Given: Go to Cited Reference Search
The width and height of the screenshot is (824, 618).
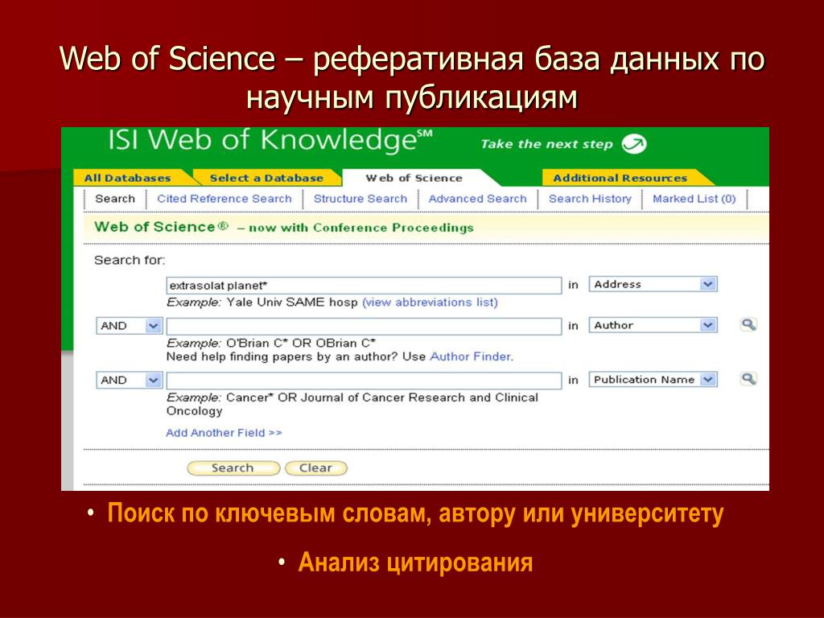Looking at the screenshot, I should point(225,199).
